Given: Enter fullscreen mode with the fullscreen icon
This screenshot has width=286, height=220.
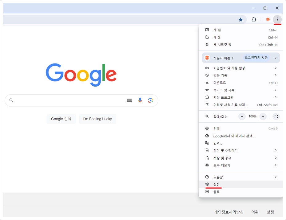Looking at the screenshot, I should (x=276, y=116).
